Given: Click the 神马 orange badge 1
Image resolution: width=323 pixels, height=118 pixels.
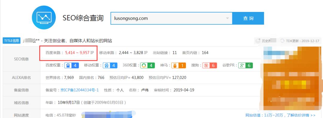Looking at the screenshot, I should (x=179, y=66).
